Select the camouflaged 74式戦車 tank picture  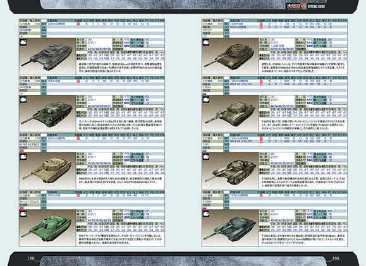pyautogui.click(x=47, y=113)
